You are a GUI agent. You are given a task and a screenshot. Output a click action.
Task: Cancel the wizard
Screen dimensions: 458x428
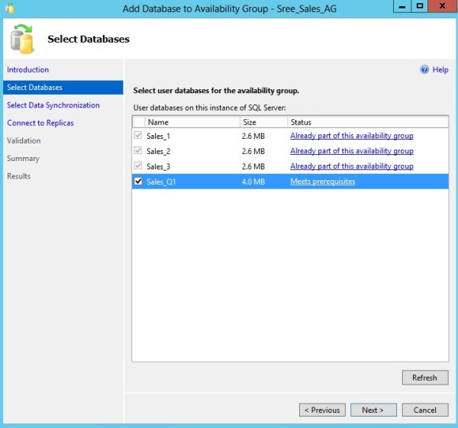tap(424, 410)
